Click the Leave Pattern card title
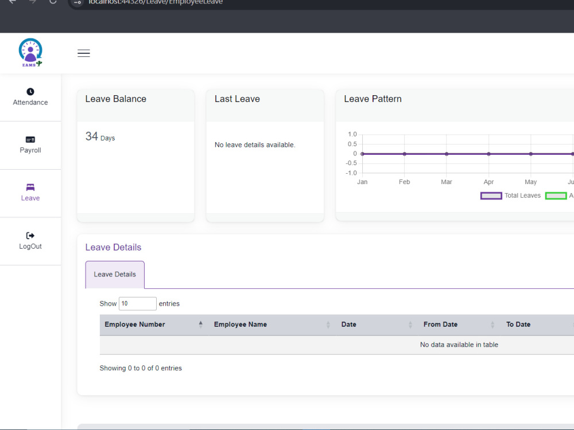Viewport: 574px width, 430px height. click(373, 99)
